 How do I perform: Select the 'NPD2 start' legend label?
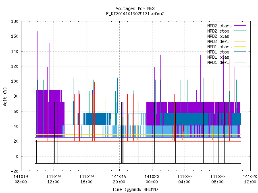point(219,26)
